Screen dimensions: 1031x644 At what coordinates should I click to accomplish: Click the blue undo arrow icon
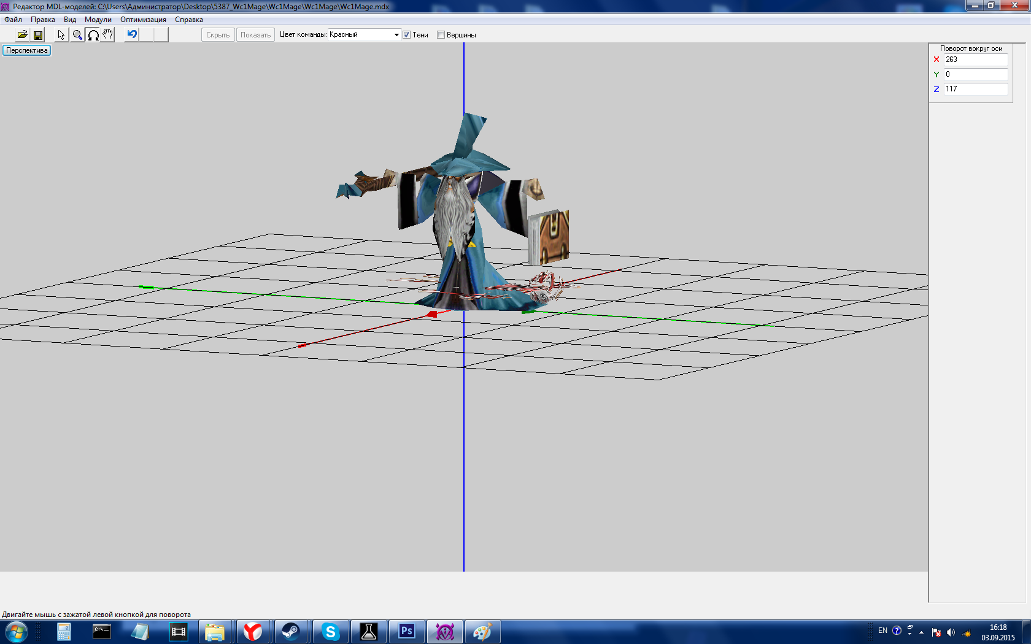point(132,35)
